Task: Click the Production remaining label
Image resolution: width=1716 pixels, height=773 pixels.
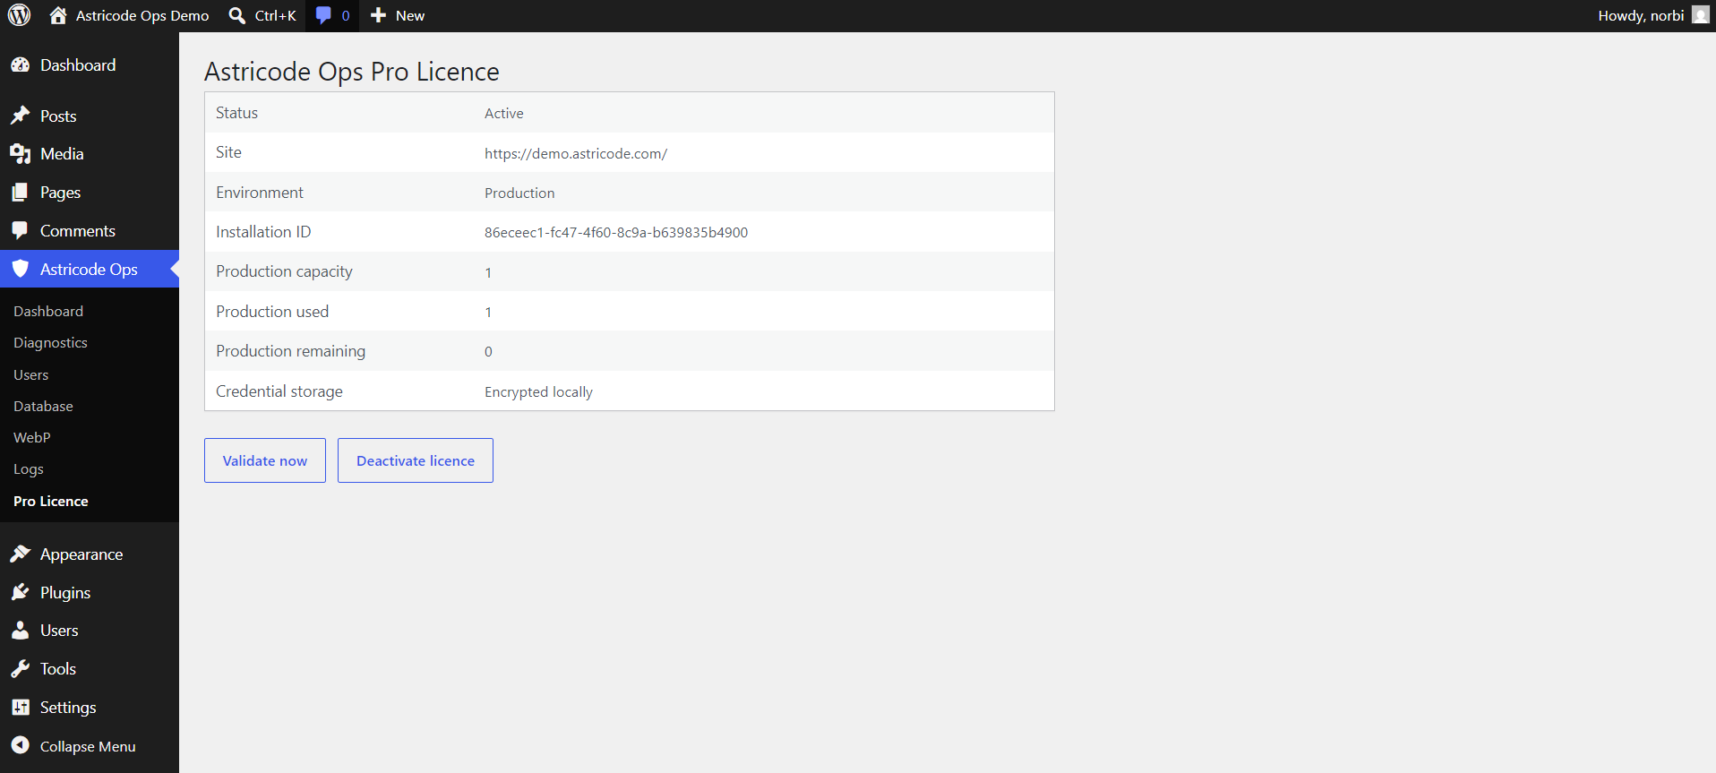Action: [290, 351]
